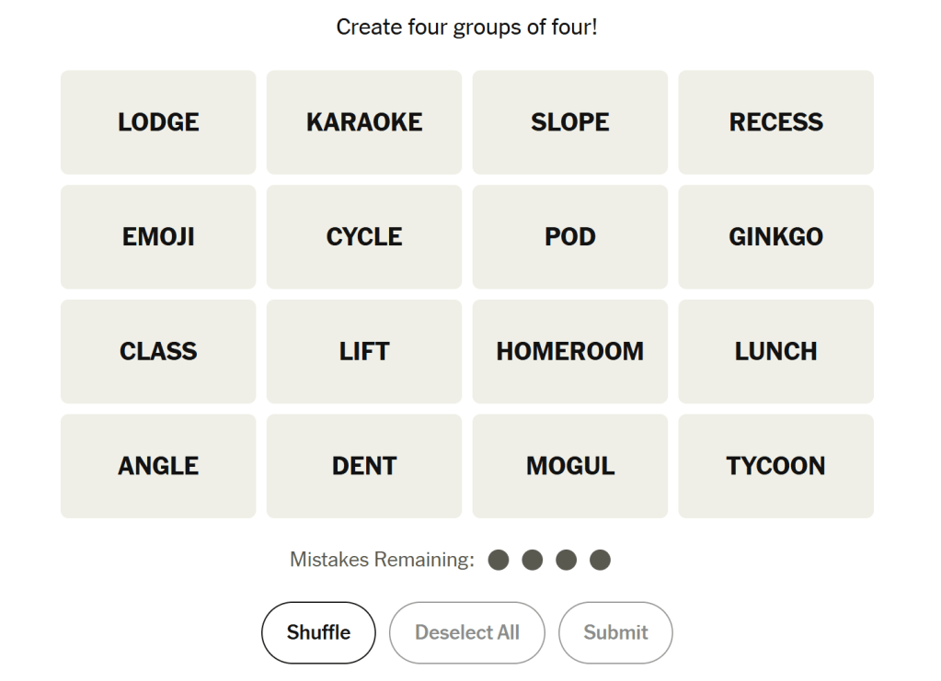
Task: Select the CYCLE word tile
Action: pos(364,237)
